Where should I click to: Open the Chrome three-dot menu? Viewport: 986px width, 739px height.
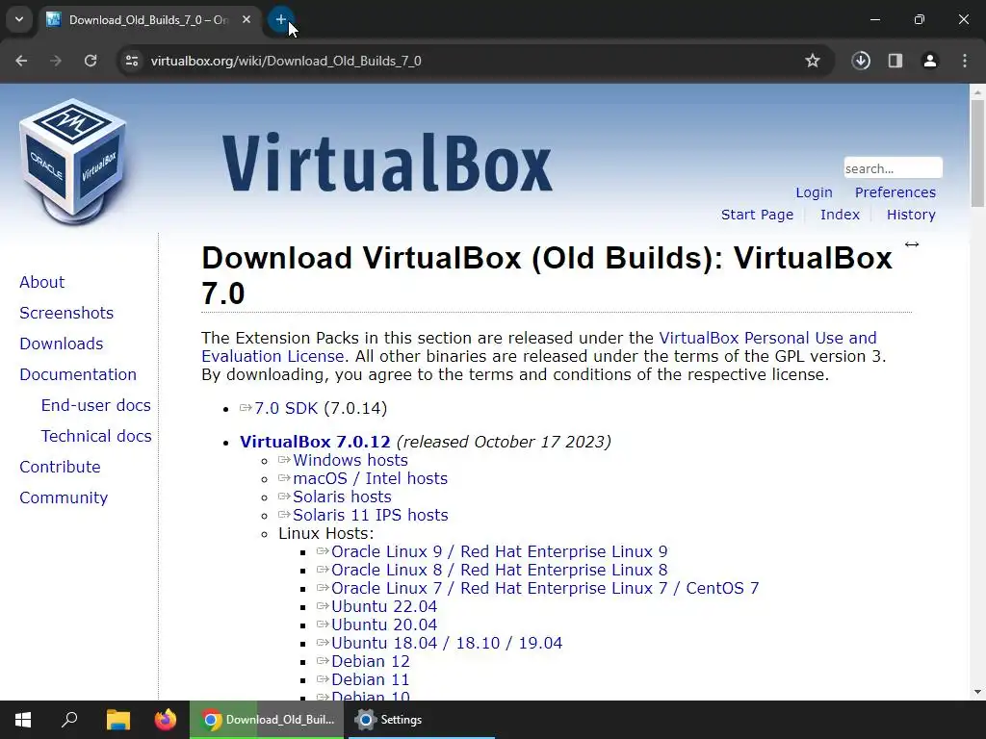coord(965,61)
